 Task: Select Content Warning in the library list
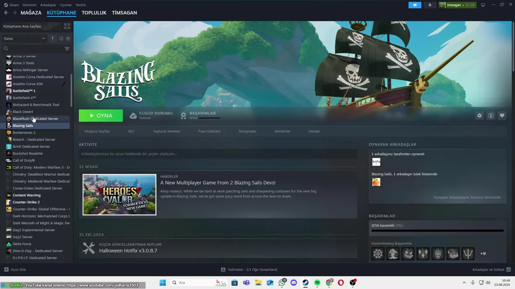(27, 195)
